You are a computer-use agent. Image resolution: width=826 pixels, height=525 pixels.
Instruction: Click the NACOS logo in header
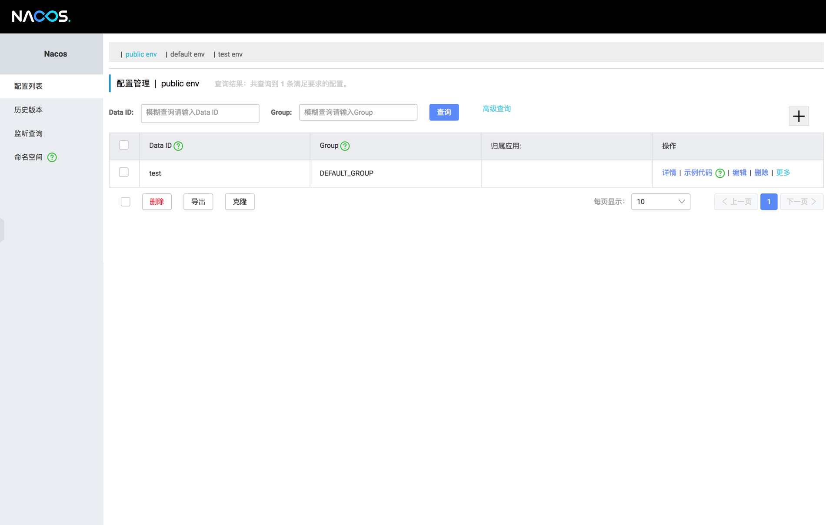coord(41,17)
